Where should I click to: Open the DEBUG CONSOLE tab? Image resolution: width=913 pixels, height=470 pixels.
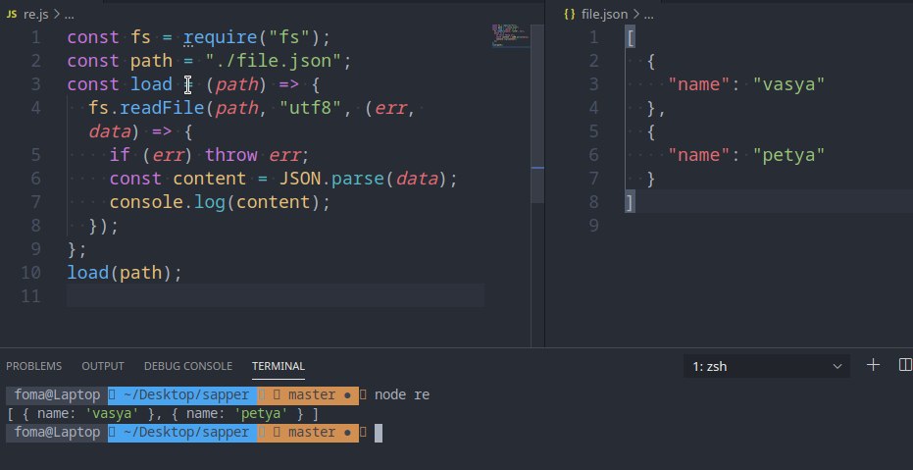coord(188,366)
